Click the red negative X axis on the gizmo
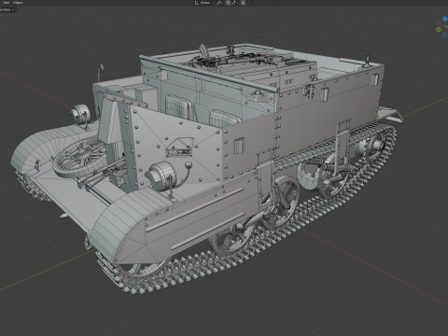The image size is (448, 336). tap(439, 24)
